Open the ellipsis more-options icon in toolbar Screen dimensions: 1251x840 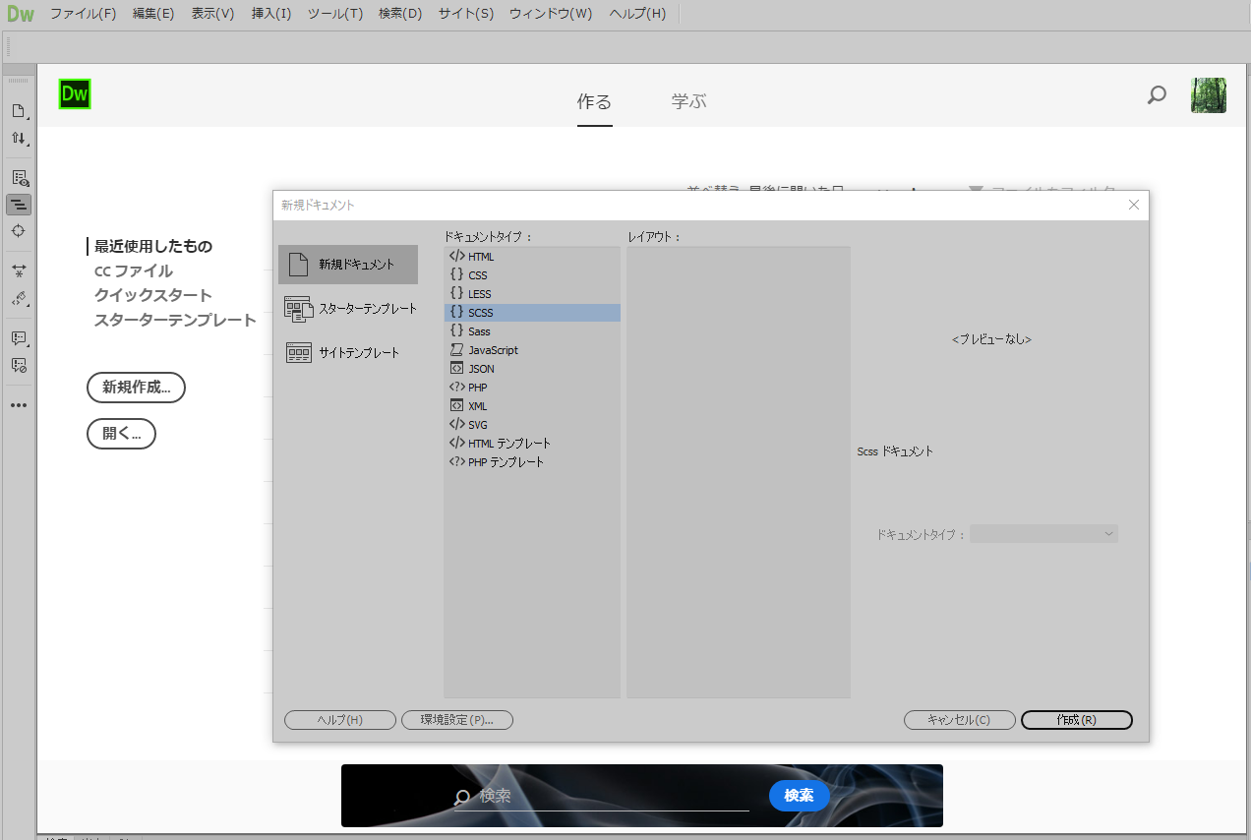(x=19, y=404)
